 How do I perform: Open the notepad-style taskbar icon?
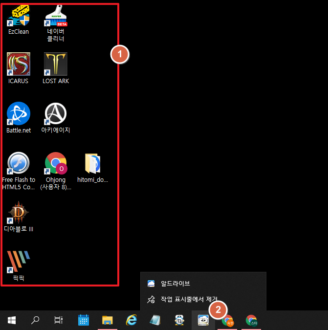click(x=155, y=320)
